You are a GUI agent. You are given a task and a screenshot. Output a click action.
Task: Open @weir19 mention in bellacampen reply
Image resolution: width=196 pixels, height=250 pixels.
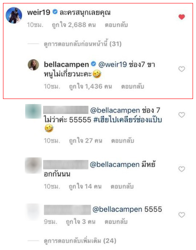click(113, 64)
